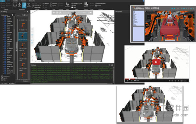This screenshot has width=196, height=124.
Task: Toggle Automatic Size grid snap checkbox
Action: [x=33, y=6]
